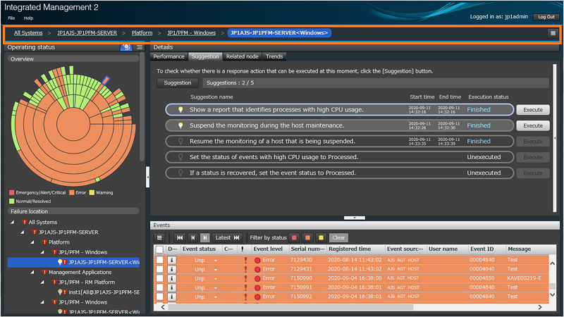Click lightbulb icon of CPU usage report suggestion

tap(180, 110)
